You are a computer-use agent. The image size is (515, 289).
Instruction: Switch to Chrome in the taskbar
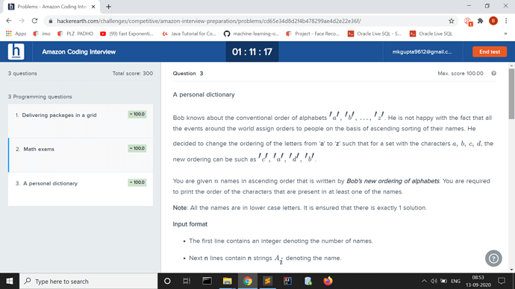click(247, 281)
